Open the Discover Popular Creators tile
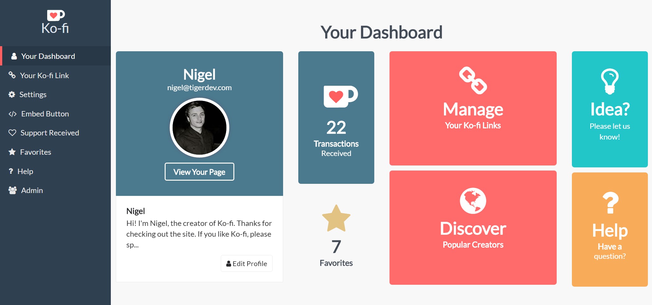The width and height of the screenshot is (652, 305). [x=473, y=228]
